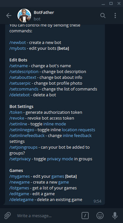Select the /mybots command link
This screenshot has width=123, height=223.
click(x=18, y=48)
